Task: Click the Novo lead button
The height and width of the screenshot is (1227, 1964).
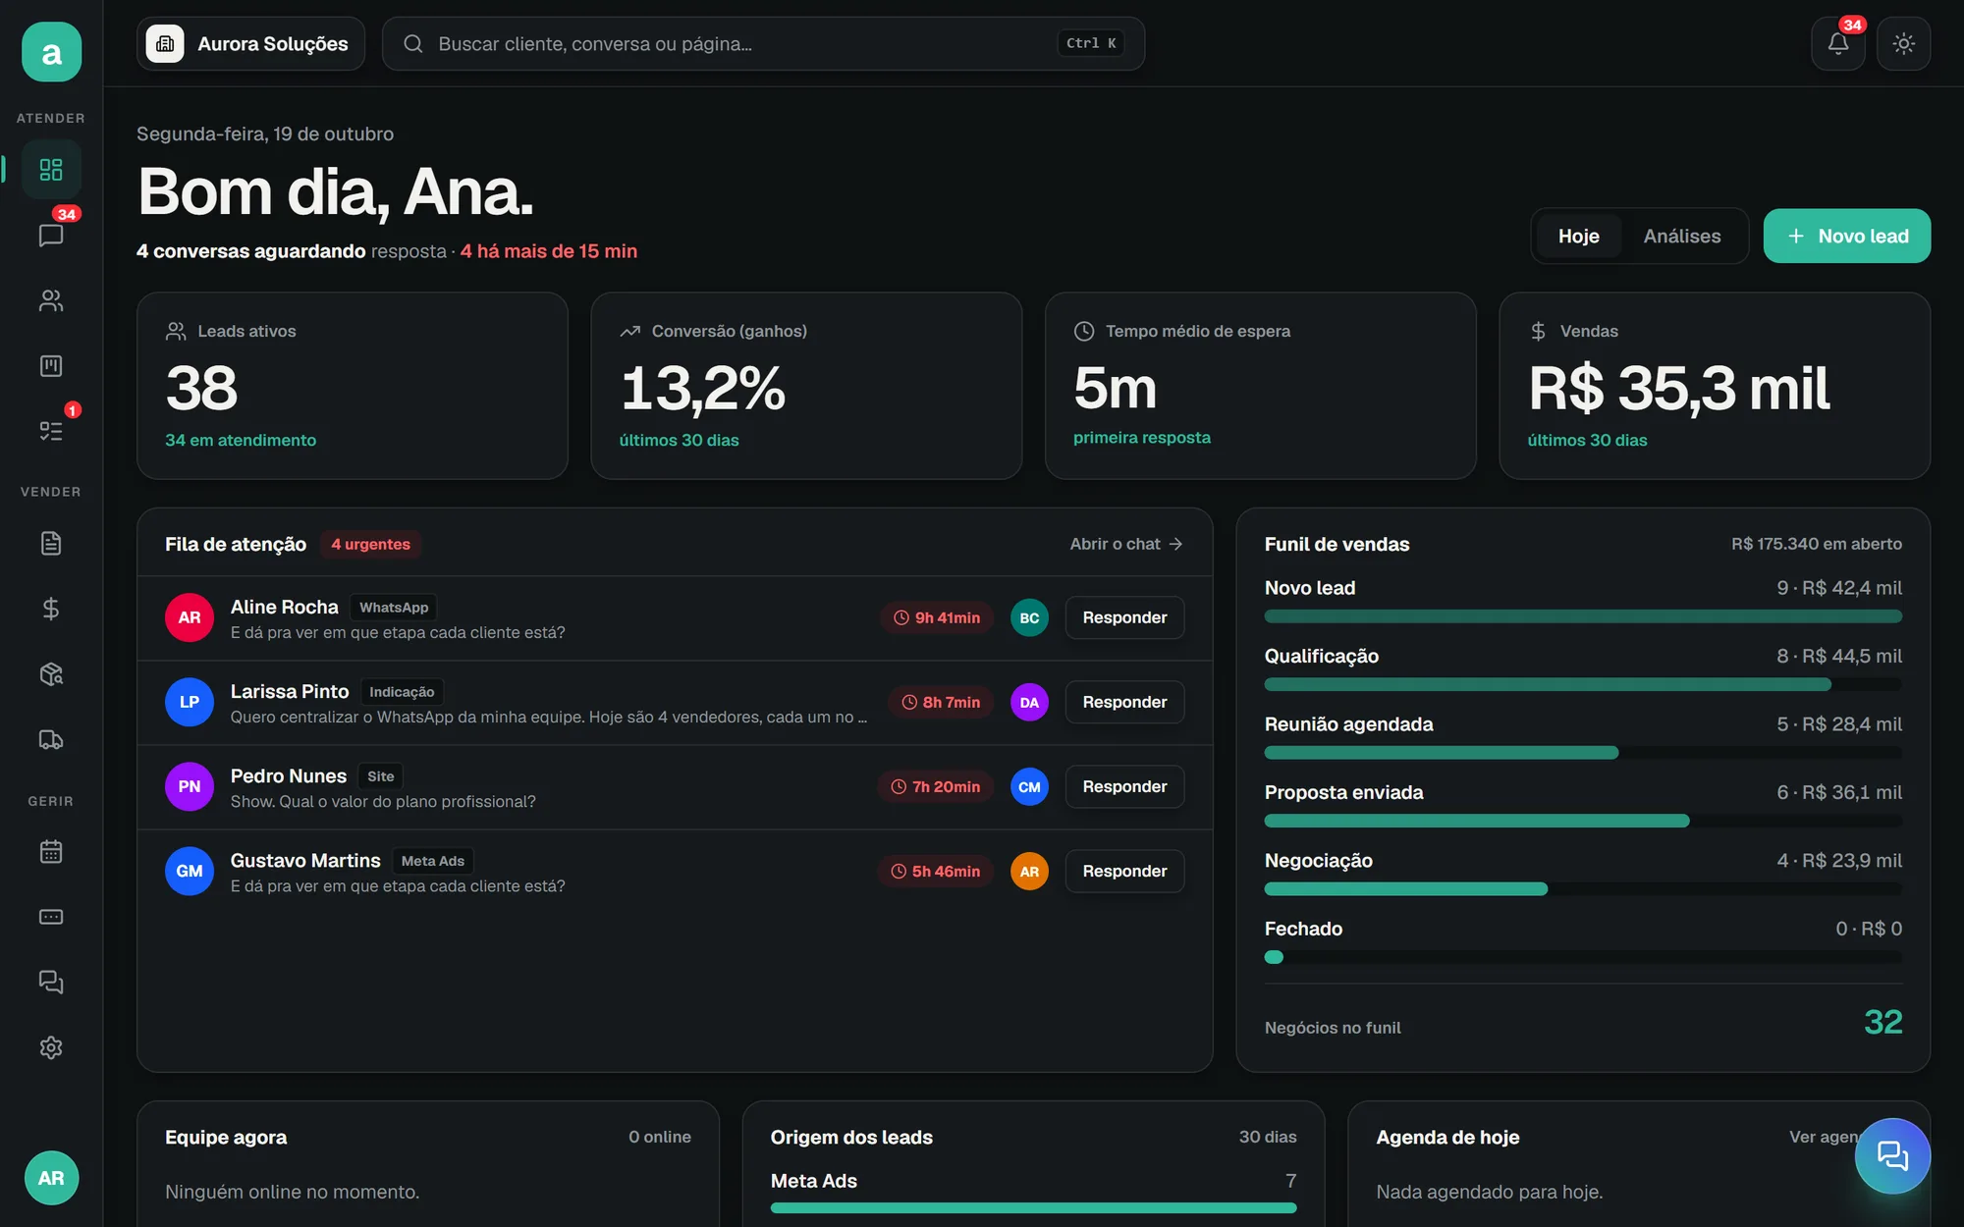Action: (x=1846, y=236)
